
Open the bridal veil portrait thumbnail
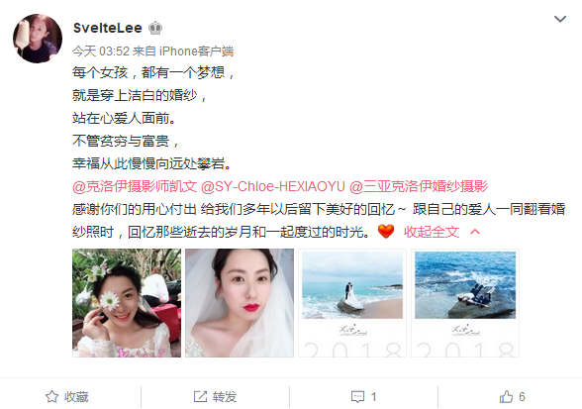click(x=240, y=303)
